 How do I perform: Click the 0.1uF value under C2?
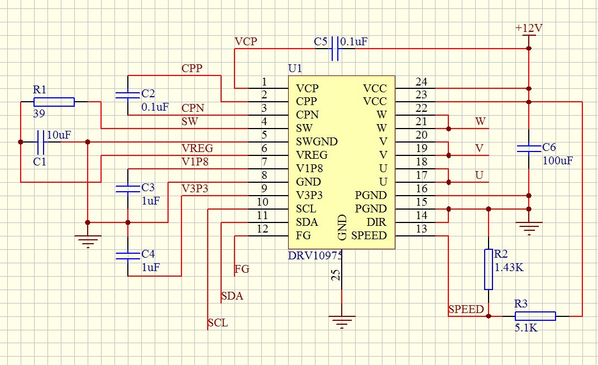(155, 107)
